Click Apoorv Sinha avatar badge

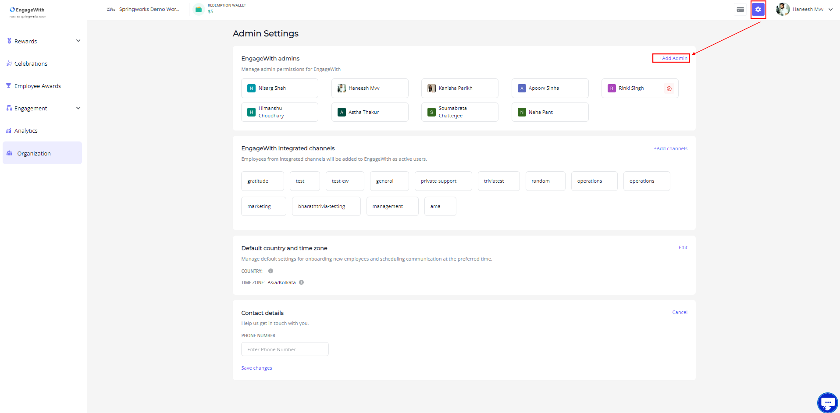[x=522, y=88]
